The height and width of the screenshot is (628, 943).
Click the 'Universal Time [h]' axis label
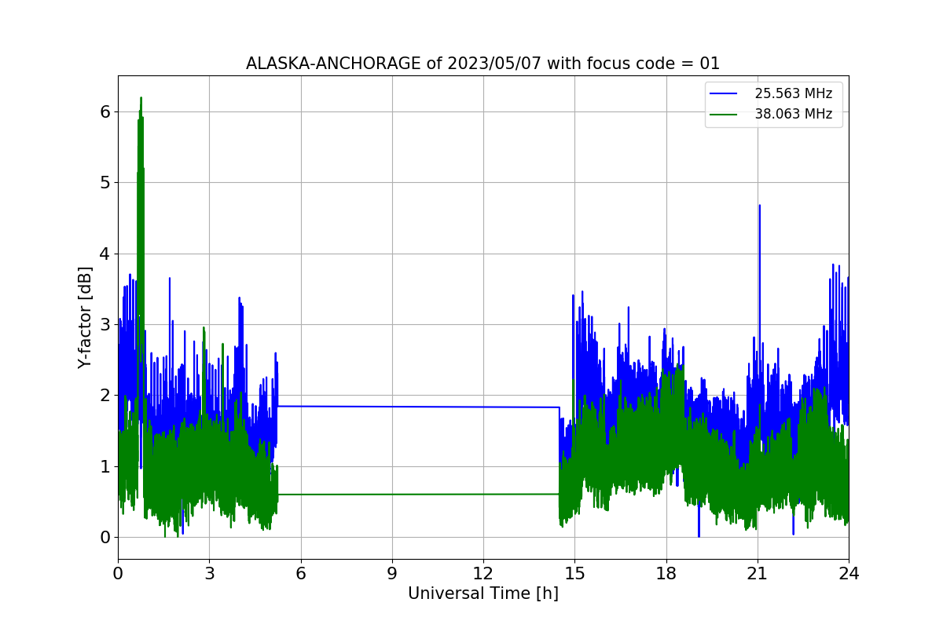point(483,594)
